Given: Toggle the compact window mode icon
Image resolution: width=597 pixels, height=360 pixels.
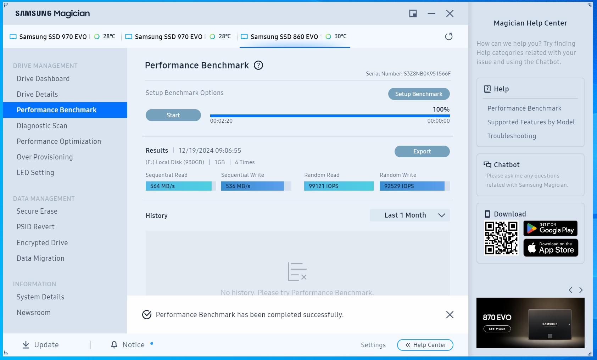Looking at the screenshot, I should [x=413, y=13].
